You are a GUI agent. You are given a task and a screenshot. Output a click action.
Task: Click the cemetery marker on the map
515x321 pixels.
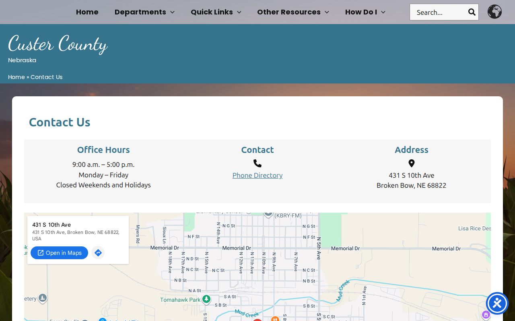[43, 298]
